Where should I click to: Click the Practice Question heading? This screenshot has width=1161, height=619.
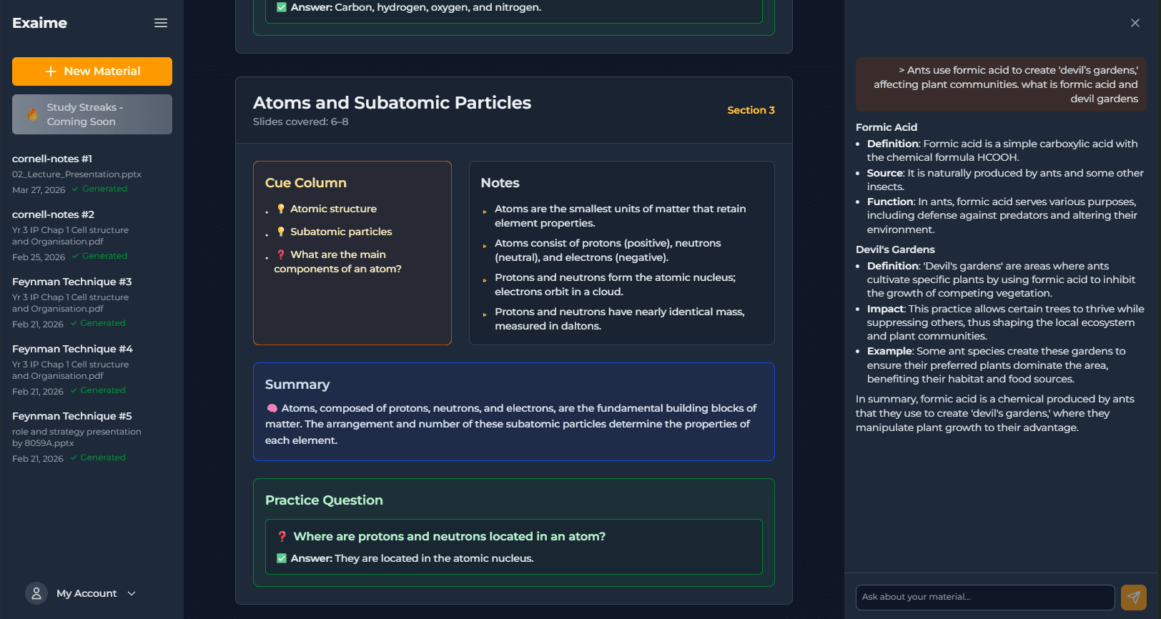[324, 500]
